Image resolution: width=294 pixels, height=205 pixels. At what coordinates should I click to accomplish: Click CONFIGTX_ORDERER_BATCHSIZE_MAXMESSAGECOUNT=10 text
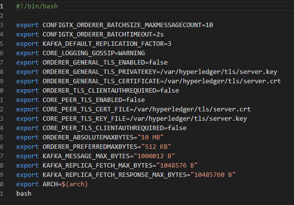pyautogui.click(x=128, y=25)
